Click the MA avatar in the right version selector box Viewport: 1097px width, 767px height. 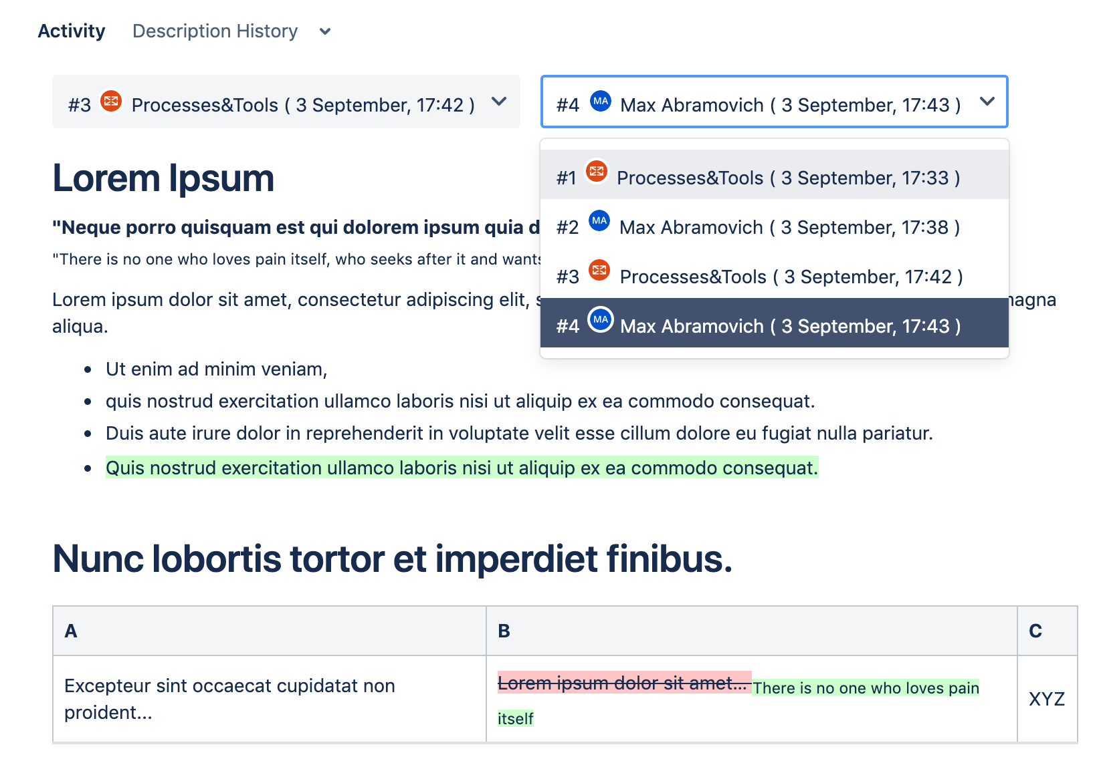tap(601, 101)
